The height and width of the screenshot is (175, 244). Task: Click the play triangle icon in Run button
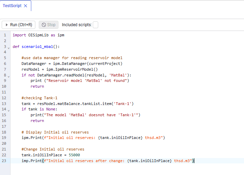coord(6,25)
